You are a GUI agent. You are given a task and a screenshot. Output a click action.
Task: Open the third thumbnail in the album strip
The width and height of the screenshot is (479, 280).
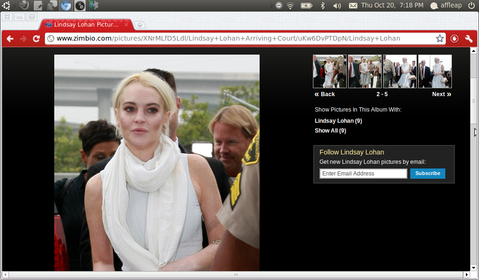pyautogui.click(x=400, y=71)
